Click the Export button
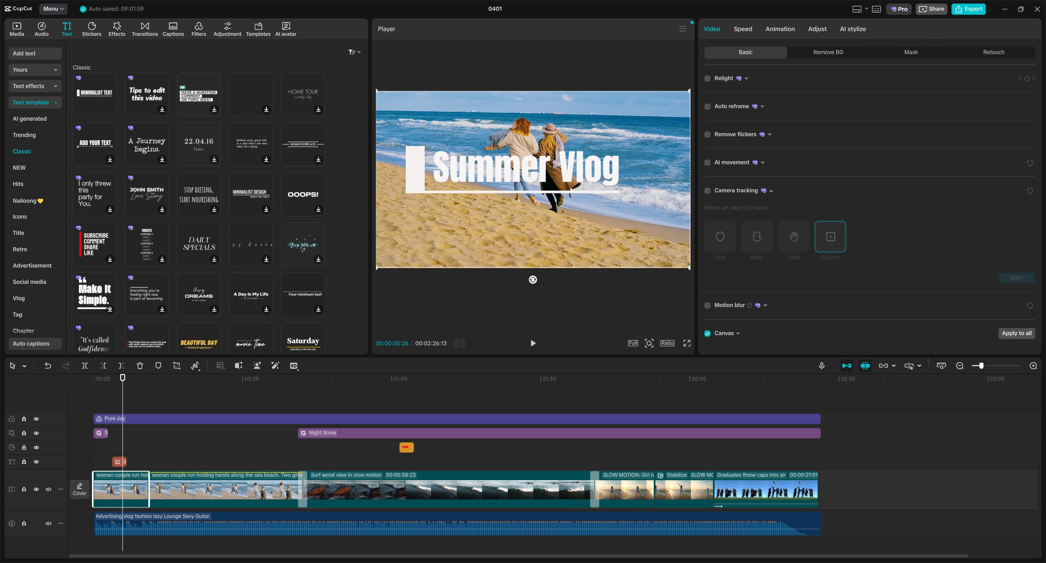This screenshot has width=1046, height=563. (969, 9)
